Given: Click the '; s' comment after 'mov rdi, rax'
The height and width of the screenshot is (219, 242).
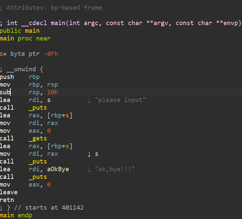Looking at the screenshot, I should 93,154.
